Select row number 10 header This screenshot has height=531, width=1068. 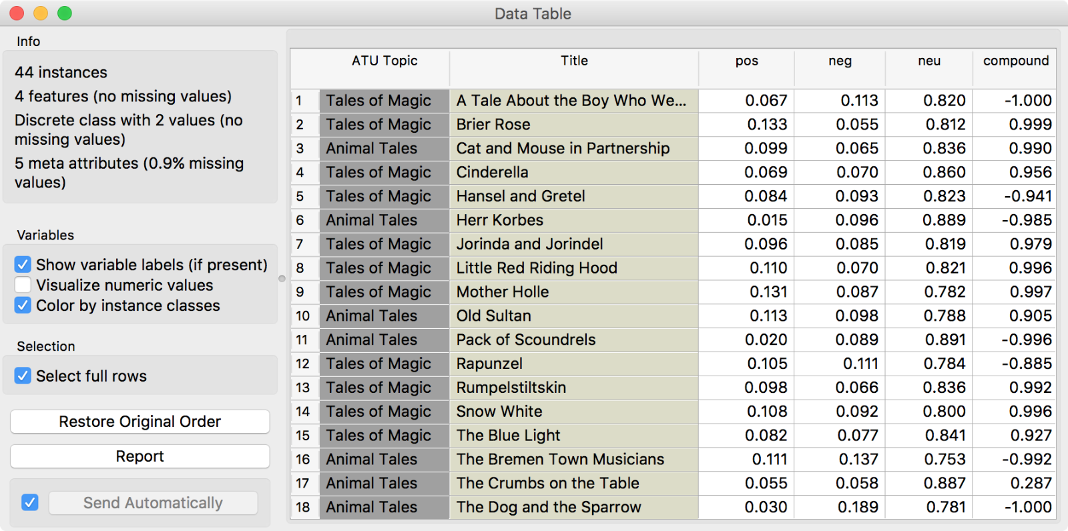(303, 316)
